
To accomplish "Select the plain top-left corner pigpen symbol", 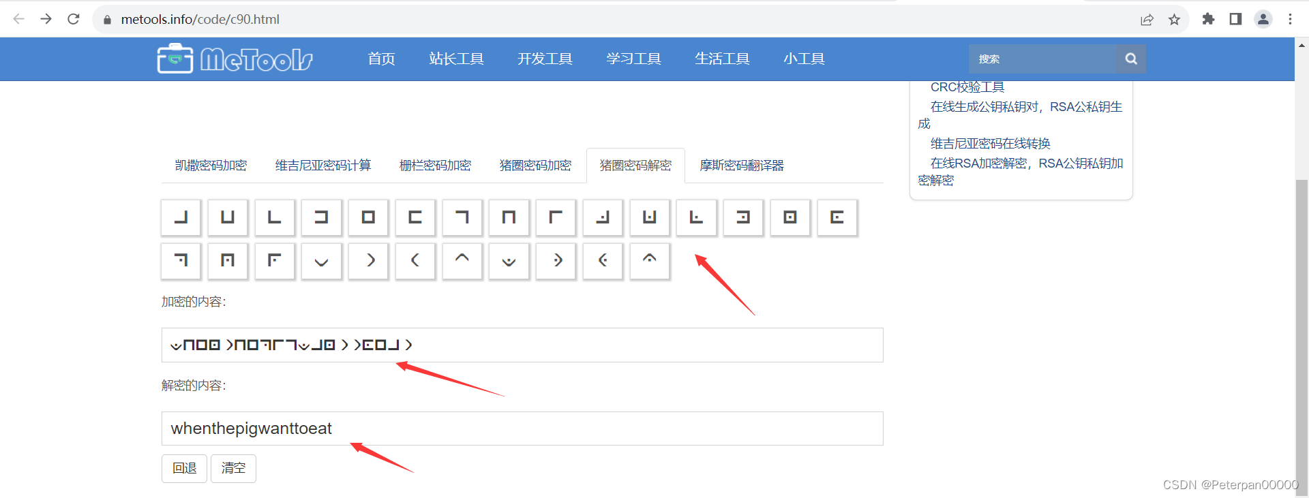I will (556, 217).
